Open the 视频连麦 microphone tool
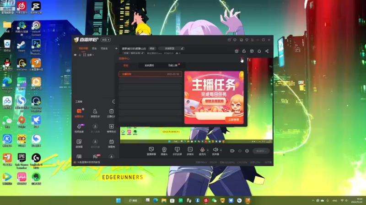The image size is (366, 205). point(79,128)
